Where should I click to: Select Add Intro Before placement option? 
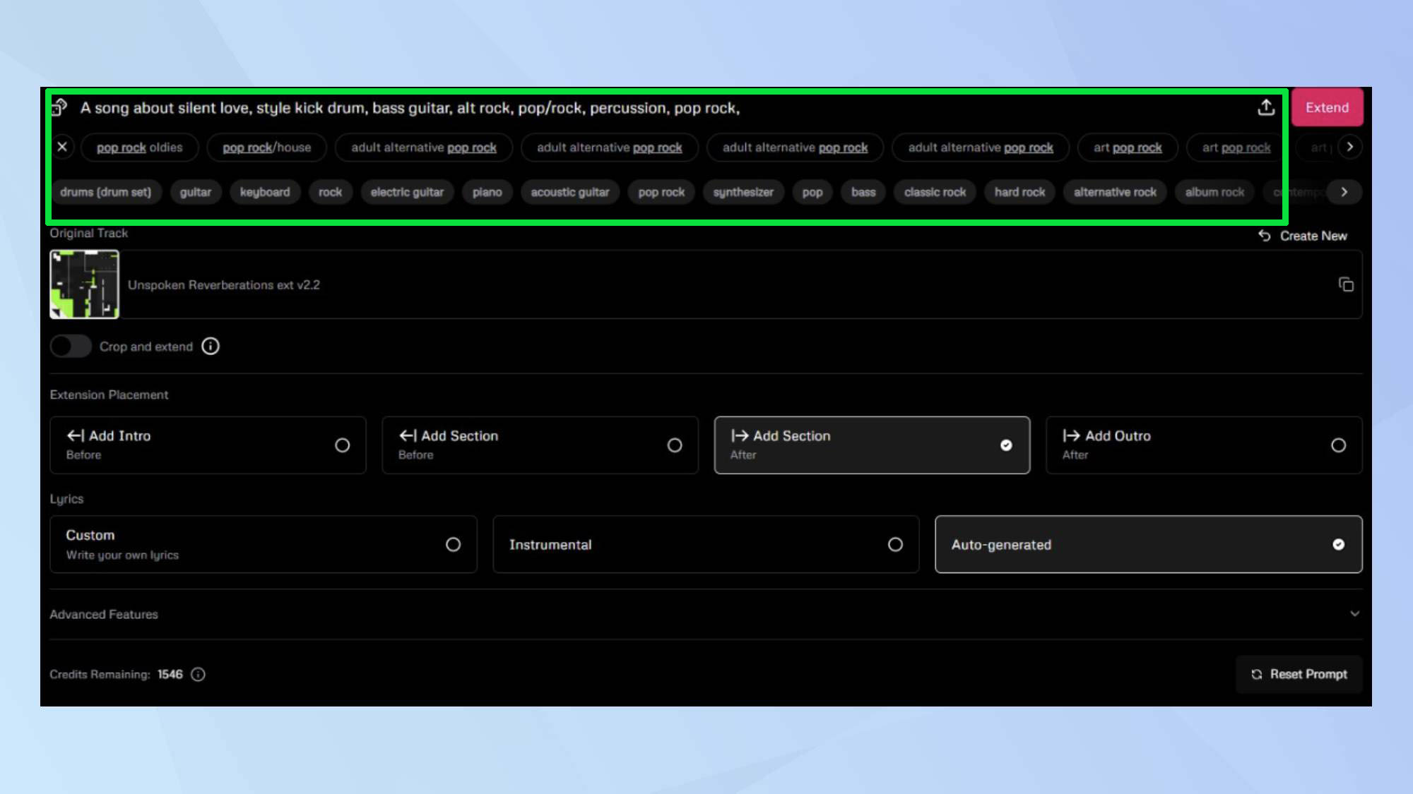[x=342, y=445]
